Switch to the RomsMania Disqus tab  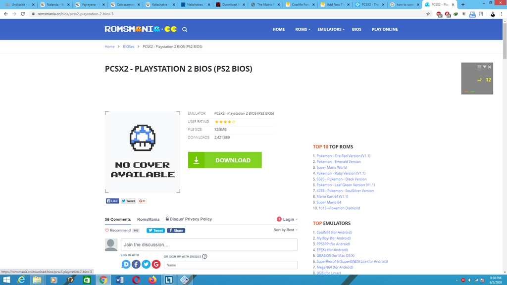point(148,219)
